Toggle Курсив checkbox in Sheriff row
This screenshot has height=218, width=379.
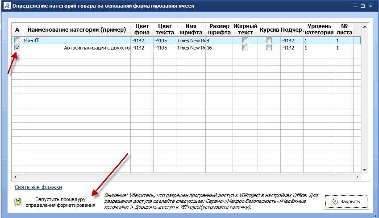[x=269, y=40]
